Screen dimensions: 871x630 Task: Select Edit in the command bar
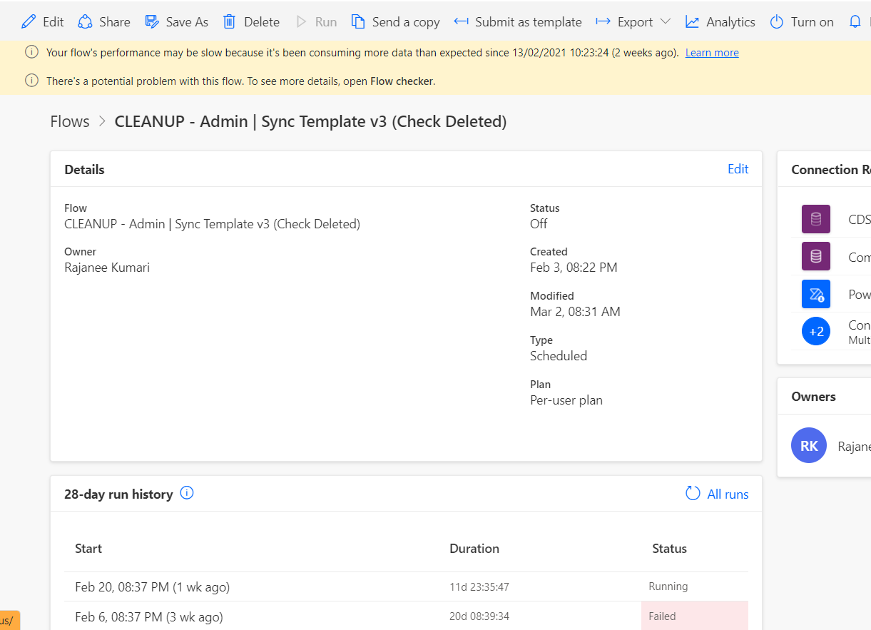43,22
